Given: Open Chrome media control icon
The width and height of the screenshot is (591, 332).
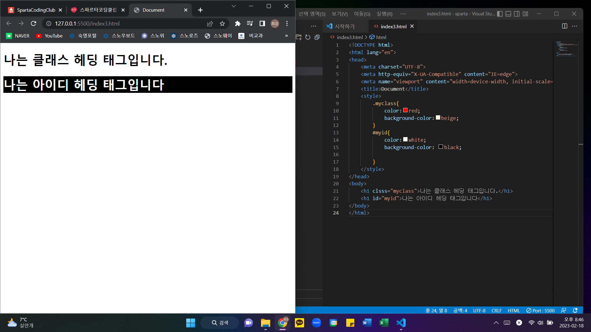Looking at the screenshot, I should 250,23.
